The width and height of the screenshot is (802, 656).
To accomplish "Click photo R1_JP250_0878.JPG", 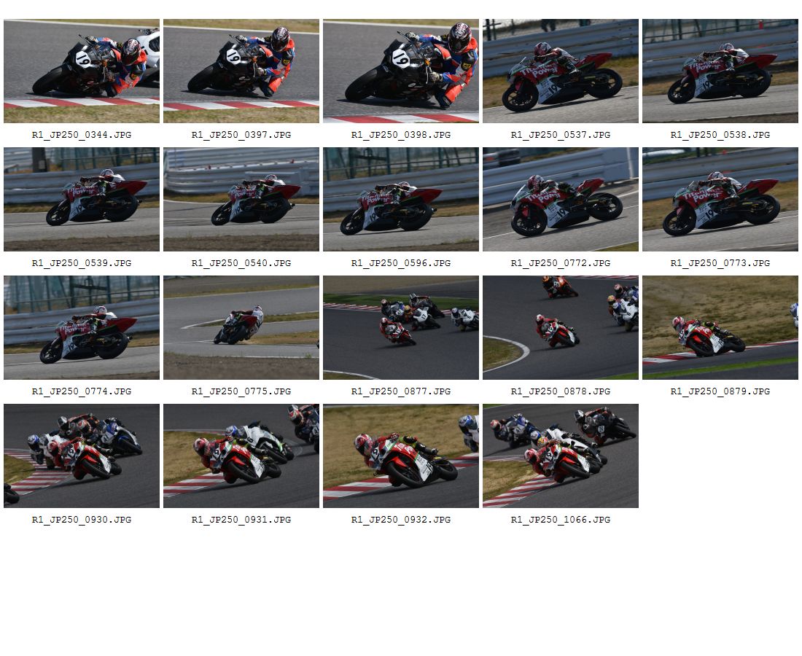I will [x=561, y=328].
